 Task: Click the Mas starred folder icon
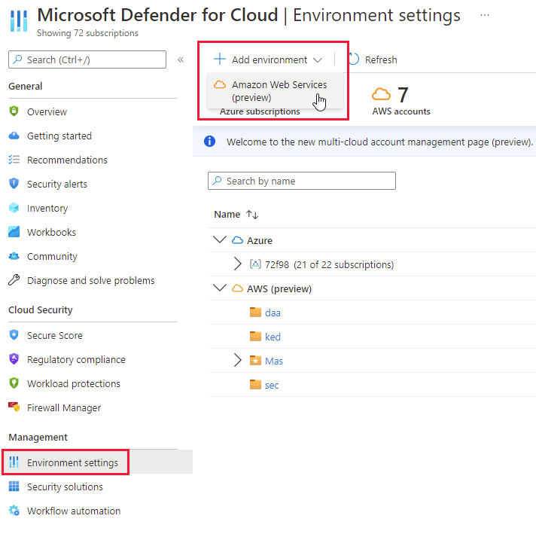[x=255, y=360]
